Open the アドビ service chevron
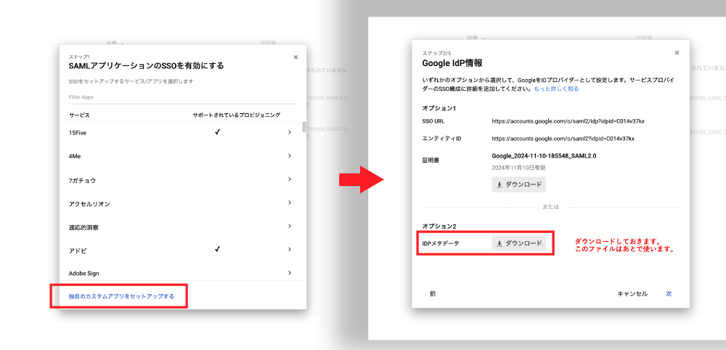This screenshot has height=350, width=726. (x=290, y=250)
